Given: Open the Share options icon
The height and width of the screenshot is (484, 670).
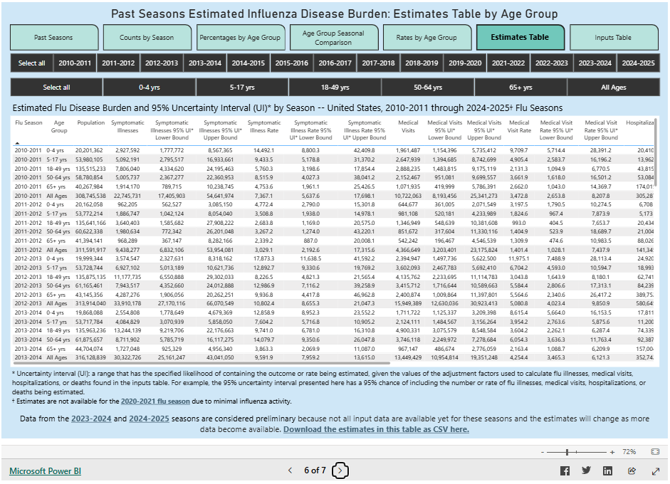Looking at the screenshot, I should pyautogui.click(x=632, y=470).
